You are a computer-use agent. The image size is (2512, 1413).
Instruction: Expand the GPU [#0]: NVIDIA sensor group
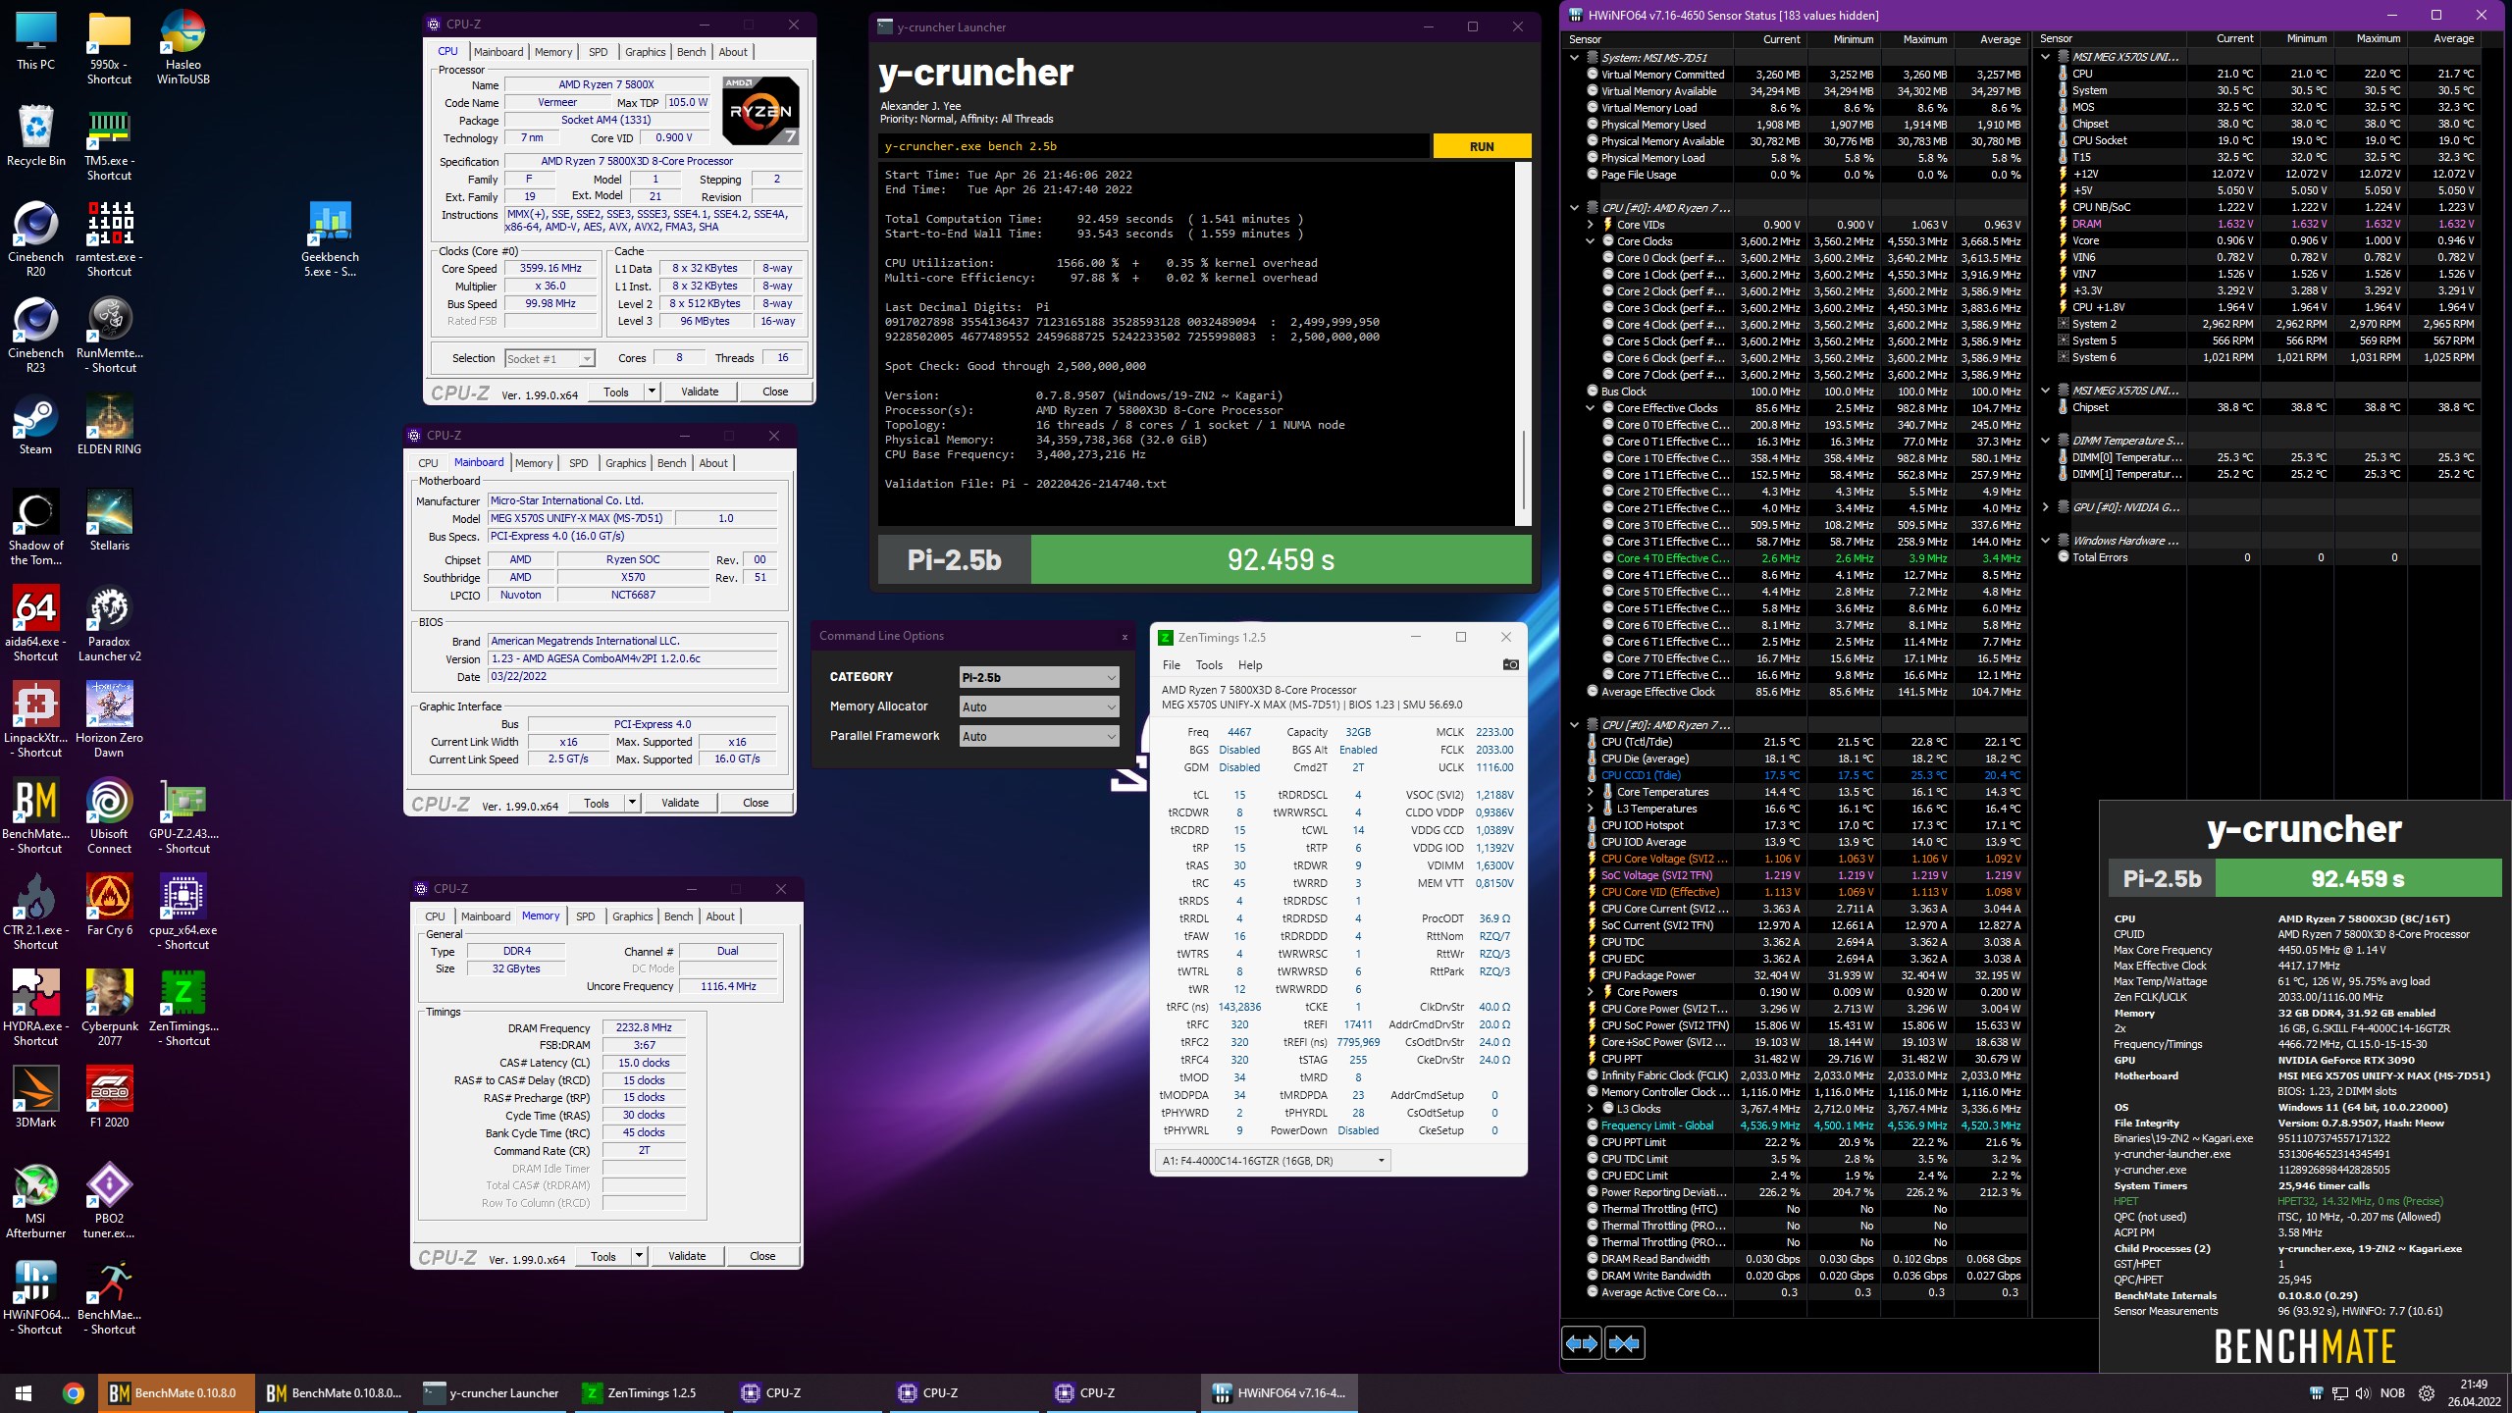click(x=2046, y=507)
